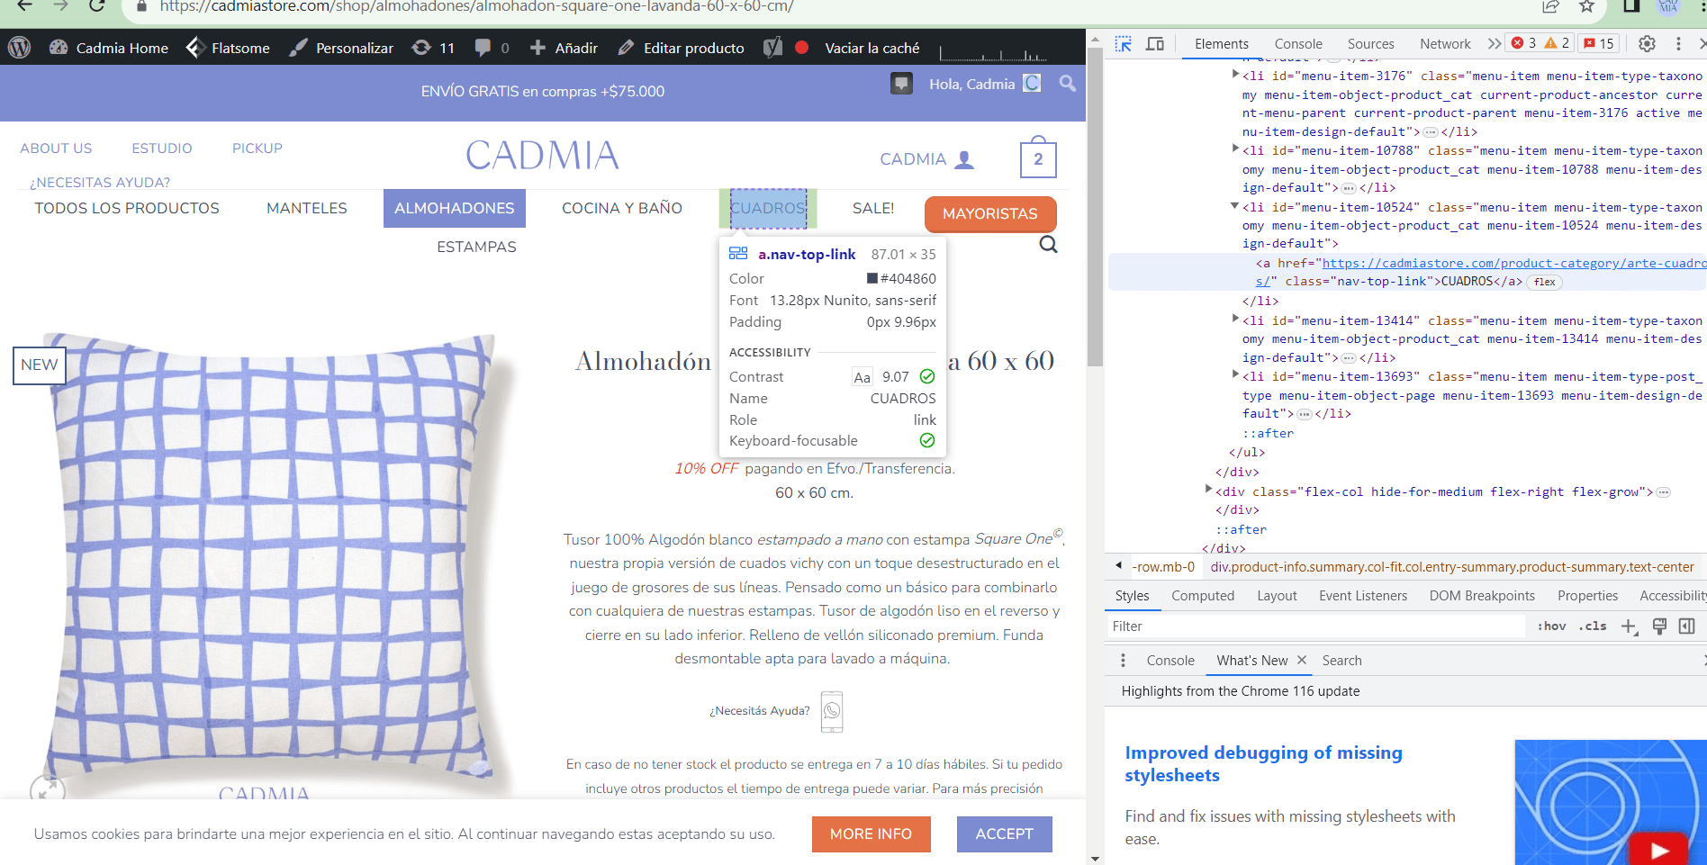Open the Layout pane tab
Screen dimensions: 1707x865
(x=1277, y=596)
